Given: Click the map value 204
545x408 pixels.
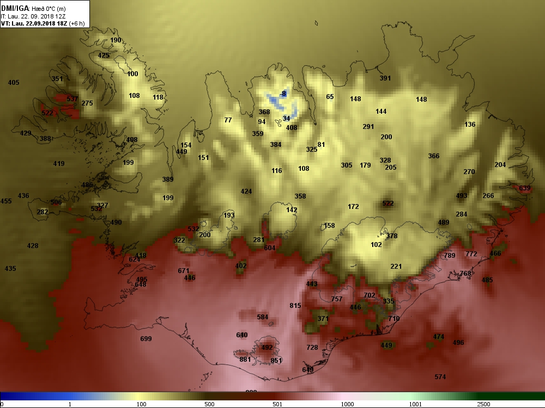Looking at the screenshot, I should tap(500, 164).
